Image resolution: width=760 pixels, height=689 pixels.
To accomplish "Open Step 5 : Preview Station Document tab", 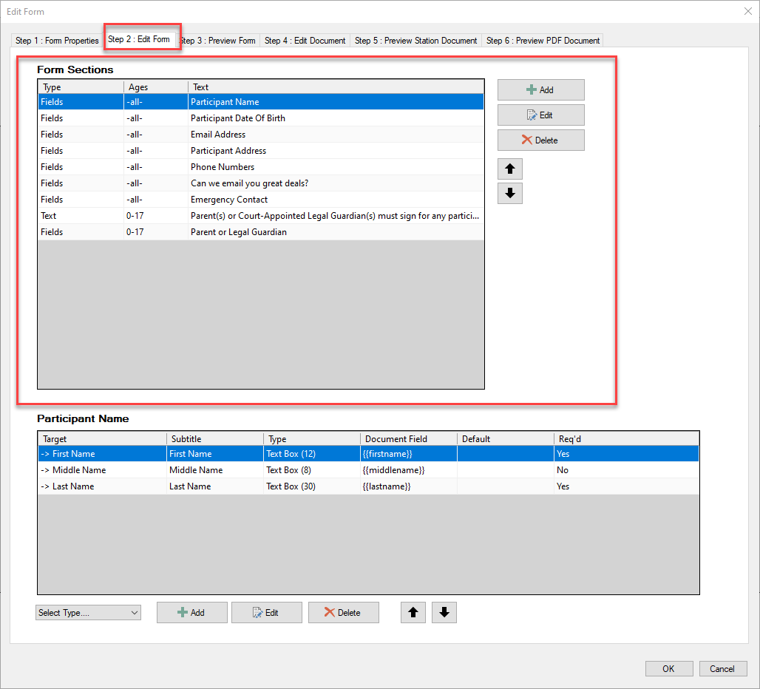I will pos(416,41).
